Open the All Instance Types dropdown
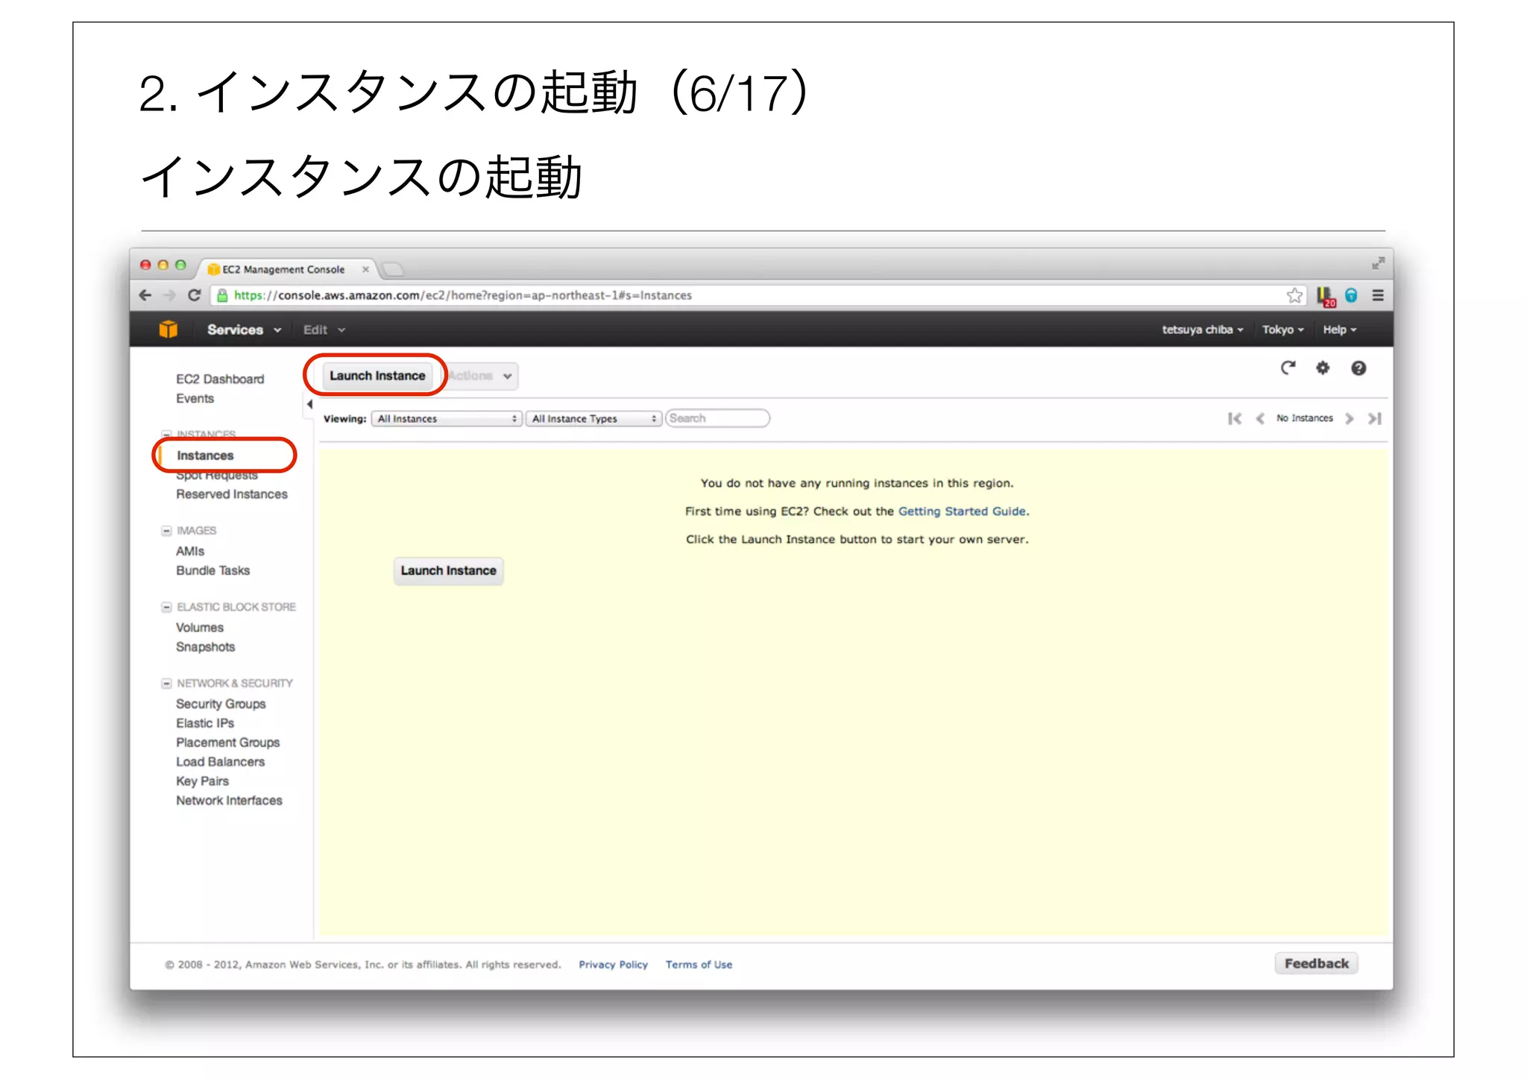1527x1079 pixels. 593,418
